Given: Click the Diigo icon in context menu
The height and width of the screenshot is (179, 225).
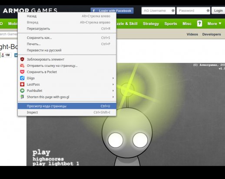Looking at the screenshot, I should (22, 78).
